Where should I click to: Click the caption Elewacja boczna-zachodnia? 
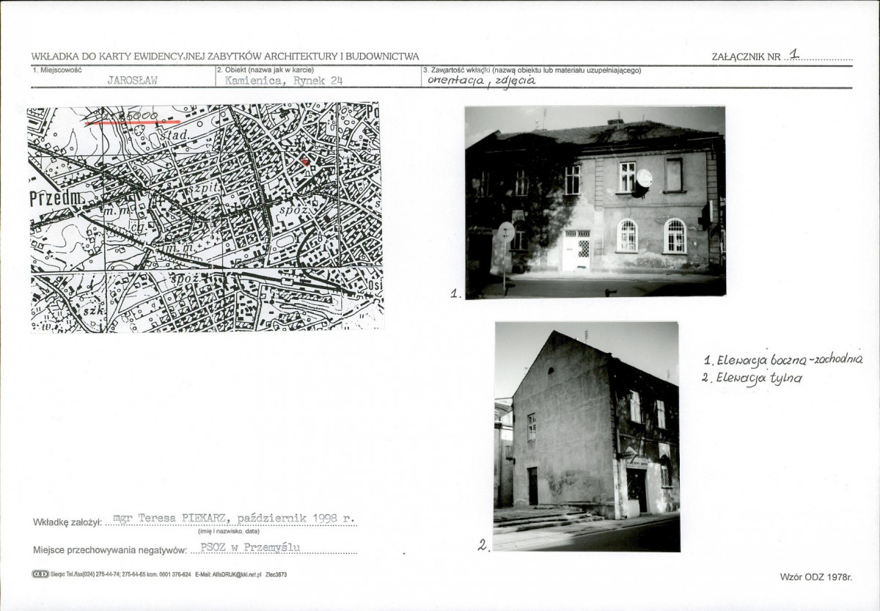(783, 359)
